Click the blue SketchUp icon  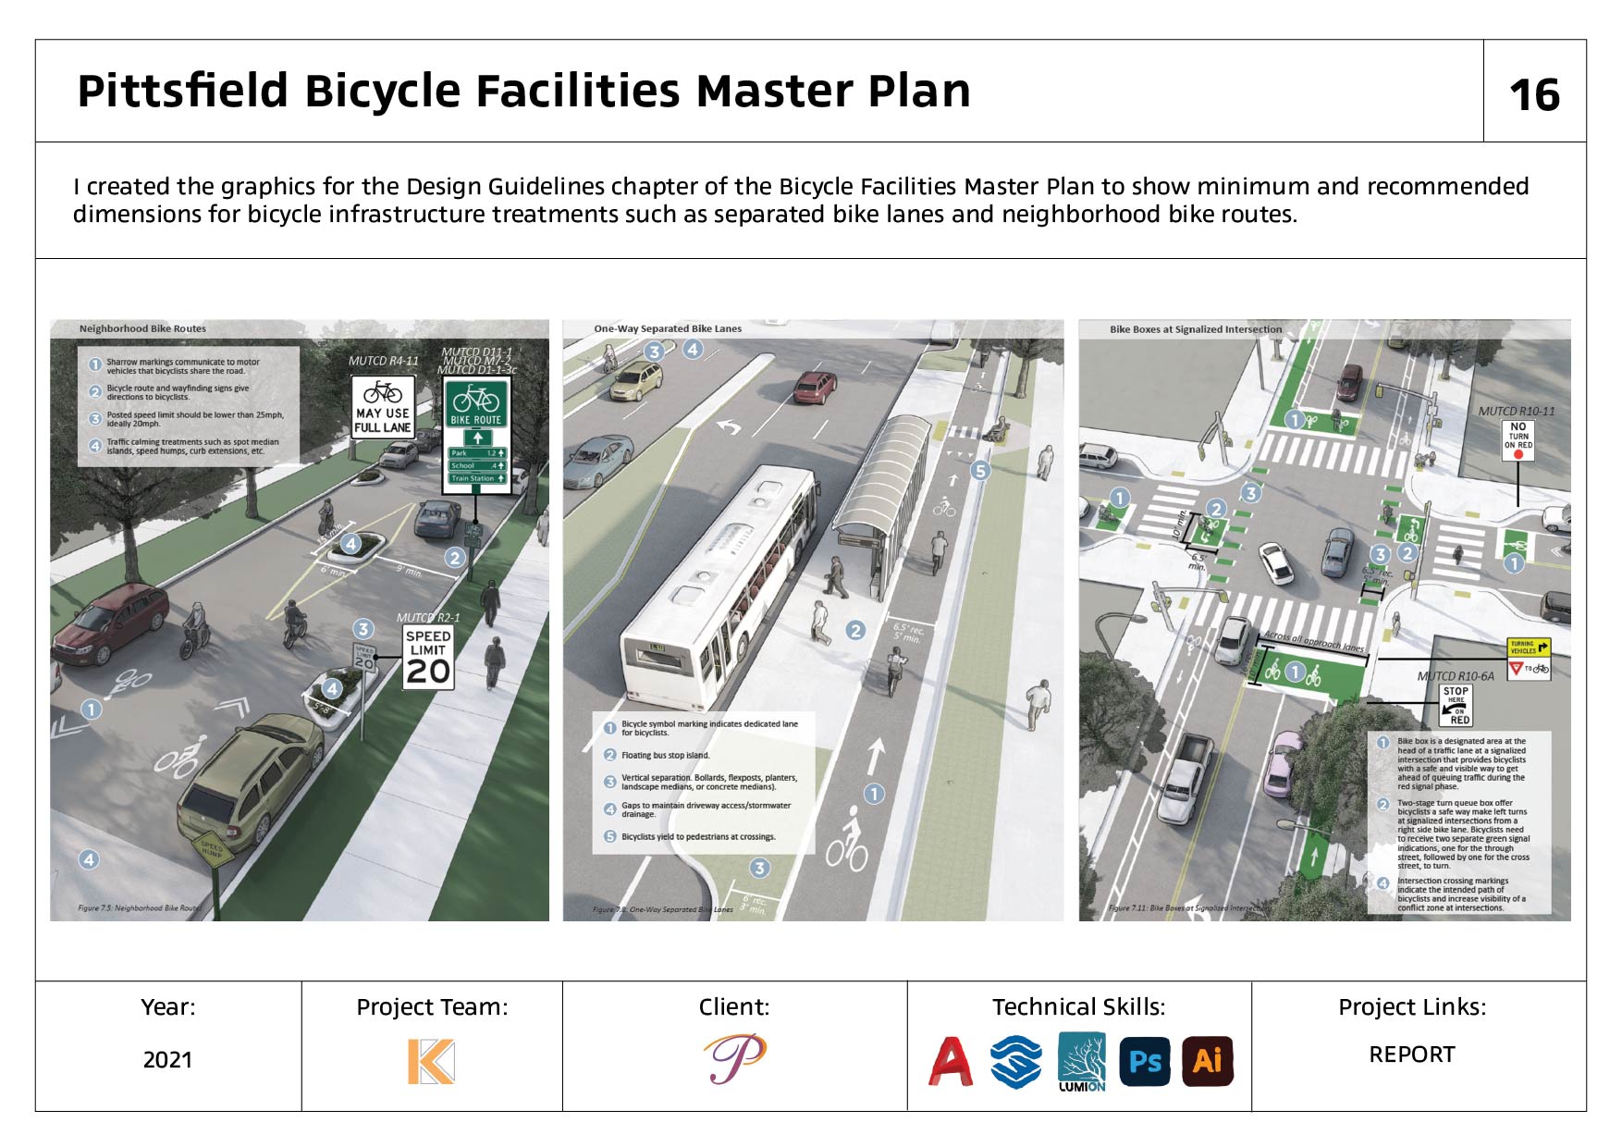1015,1061
